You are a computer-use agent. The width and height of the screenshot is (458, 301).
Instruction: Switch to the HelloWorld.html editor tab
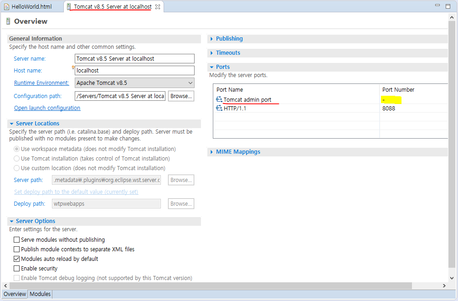click(31, 7)
